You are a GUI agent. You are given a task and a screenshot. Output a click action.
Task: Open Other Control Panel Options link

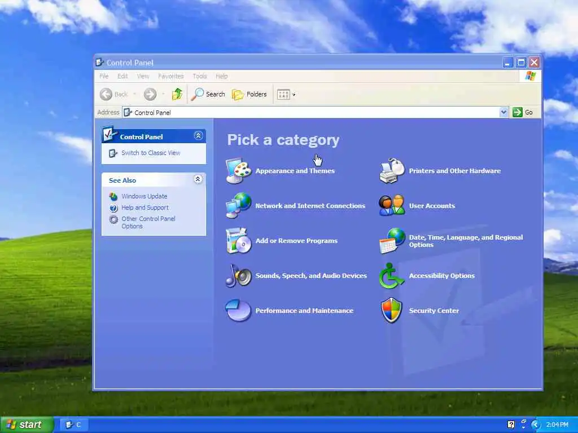pyautogui.click(x=148, y=222)
